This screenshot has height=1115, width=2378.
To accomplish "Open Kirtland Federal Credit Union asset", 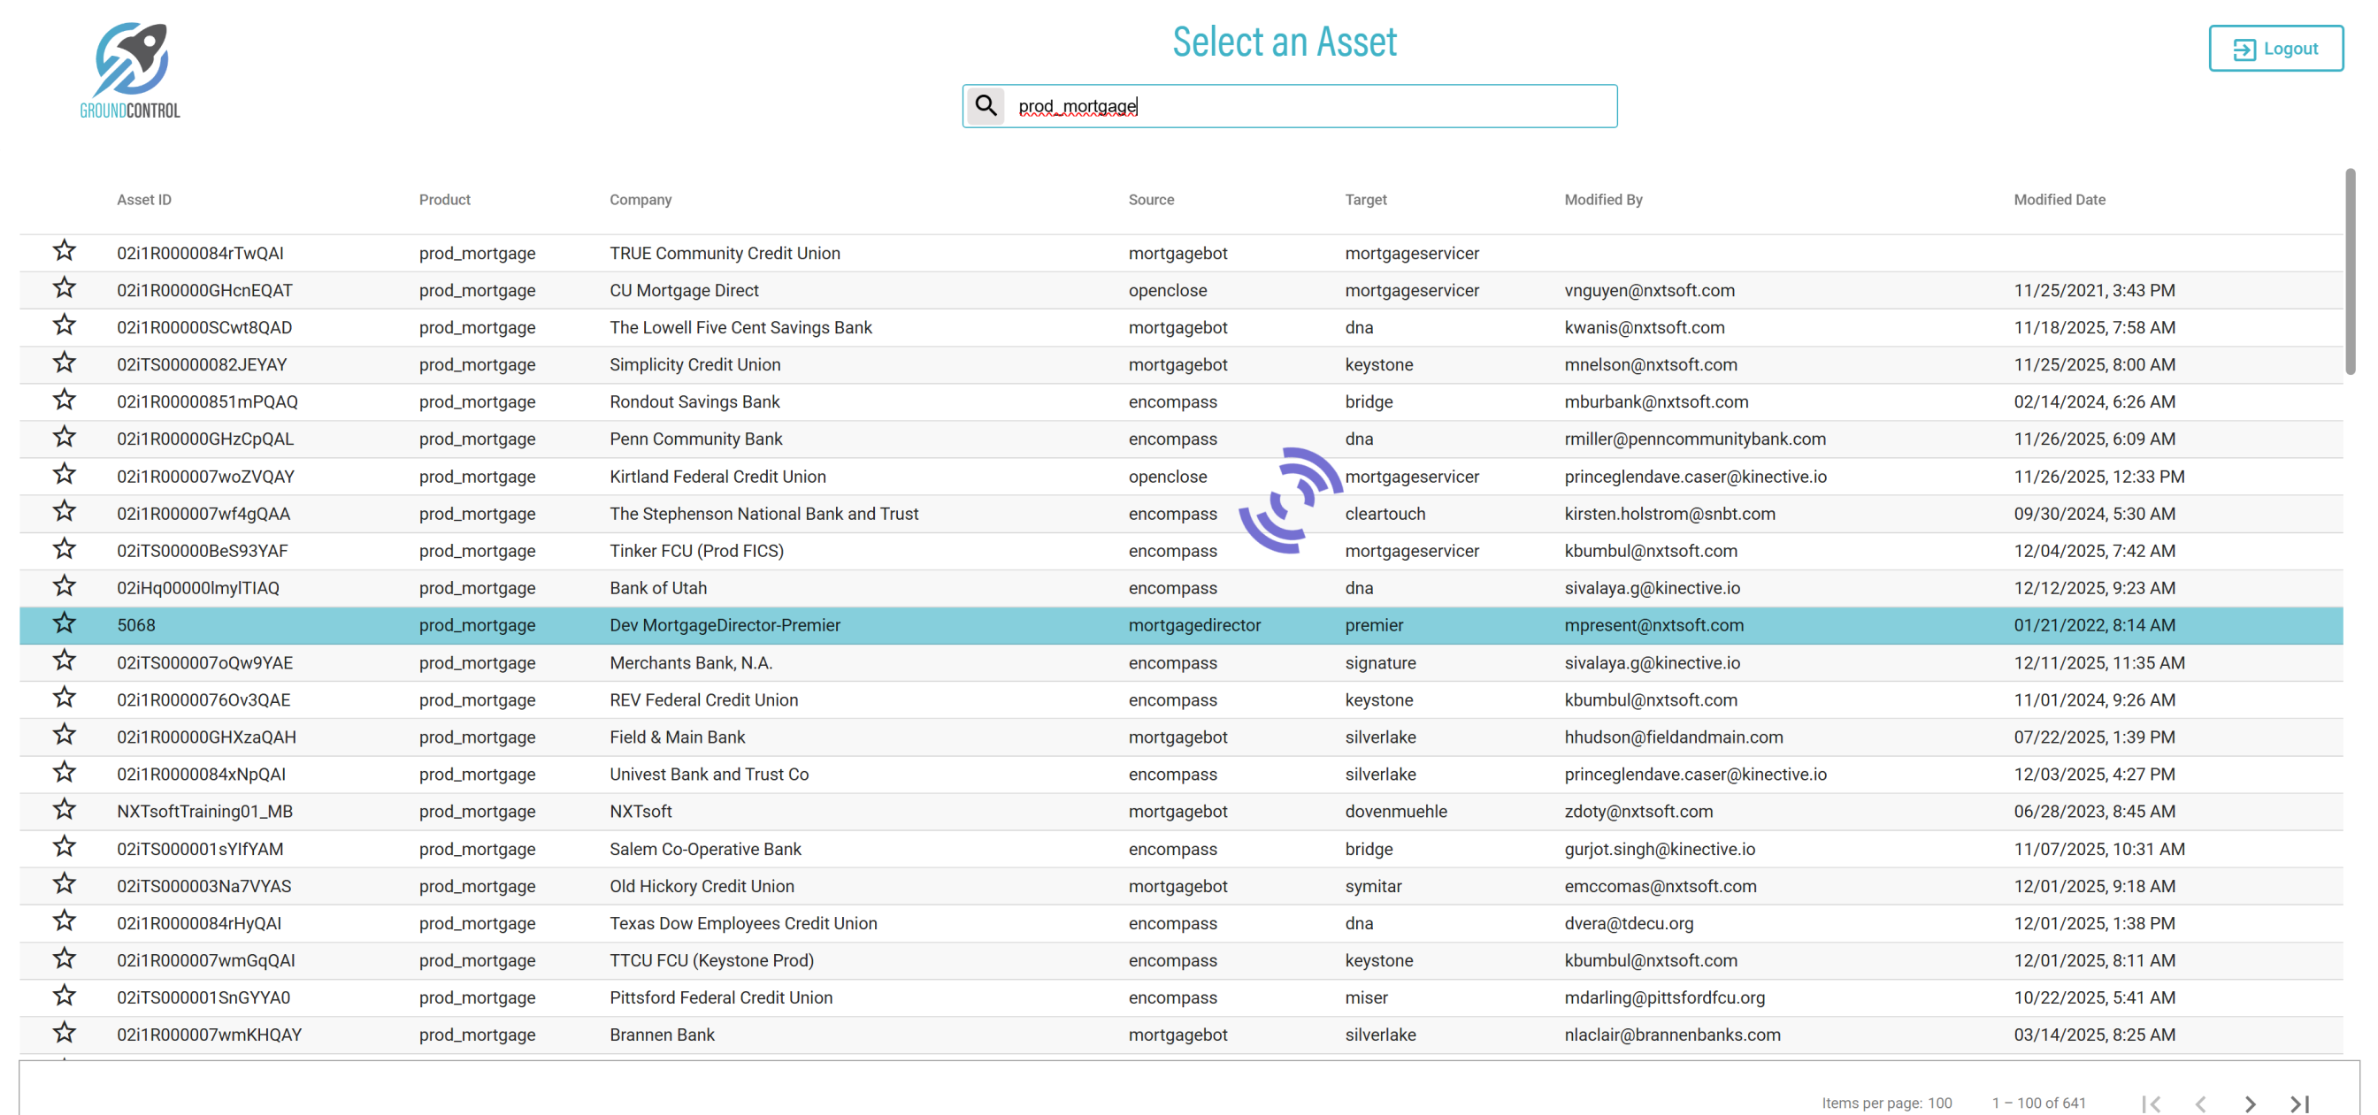I will (717, 477).
